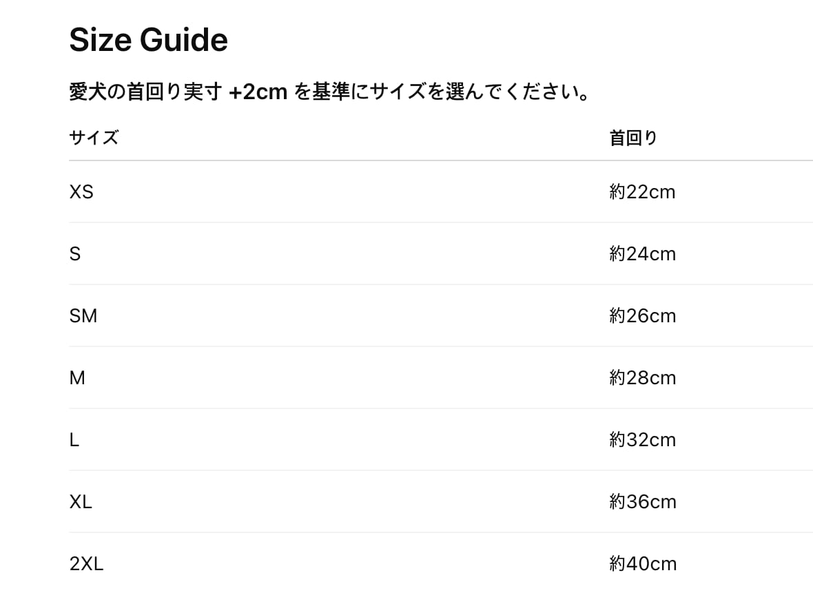Select the XS size label
The height and width of the screenshot is (606, 813).
(x=81, y=192)
